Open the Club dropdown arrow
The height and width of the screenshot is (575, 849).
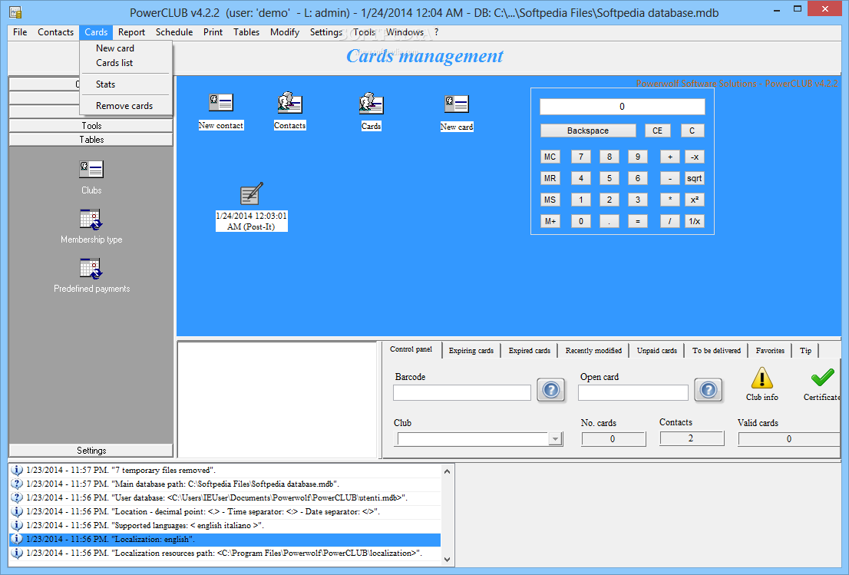(x=555, y=439)
